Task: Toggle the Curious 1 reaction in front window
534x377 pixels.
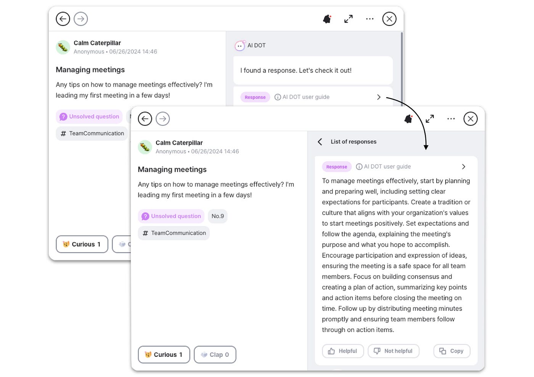Action: (x=164, y=355)
